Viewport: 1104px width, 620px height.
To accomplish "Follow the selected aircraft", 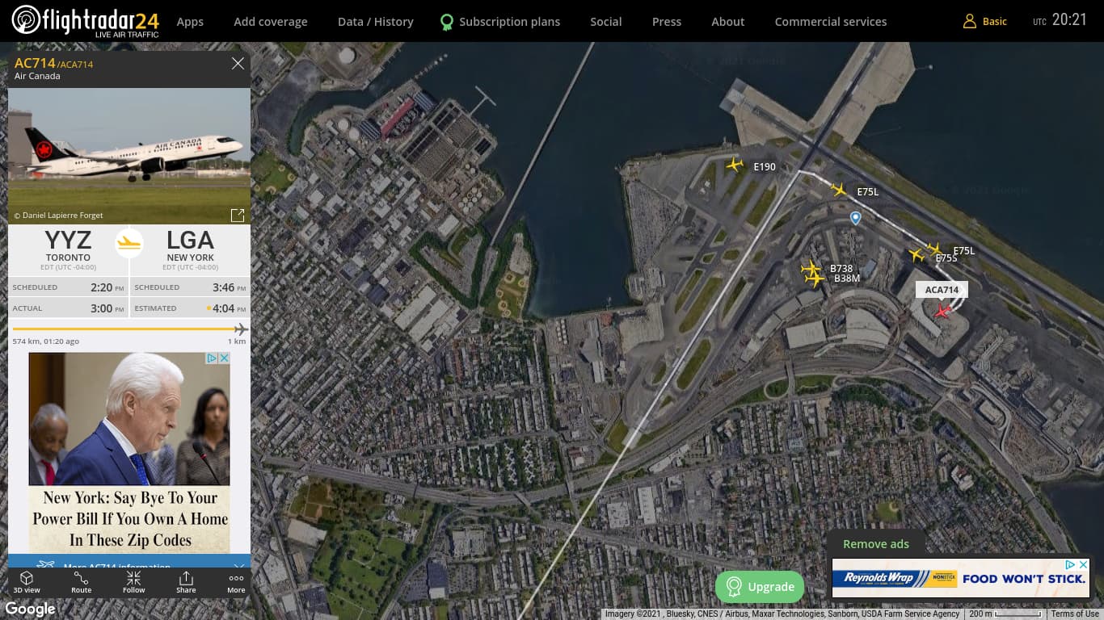I will click(x=134, y=582).
